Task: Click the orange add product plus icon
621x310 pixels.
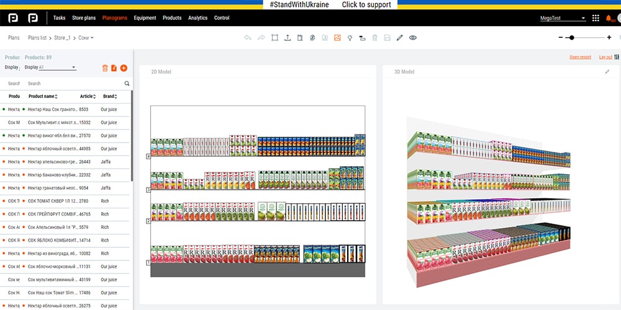Action: click(x=124, y=68)
